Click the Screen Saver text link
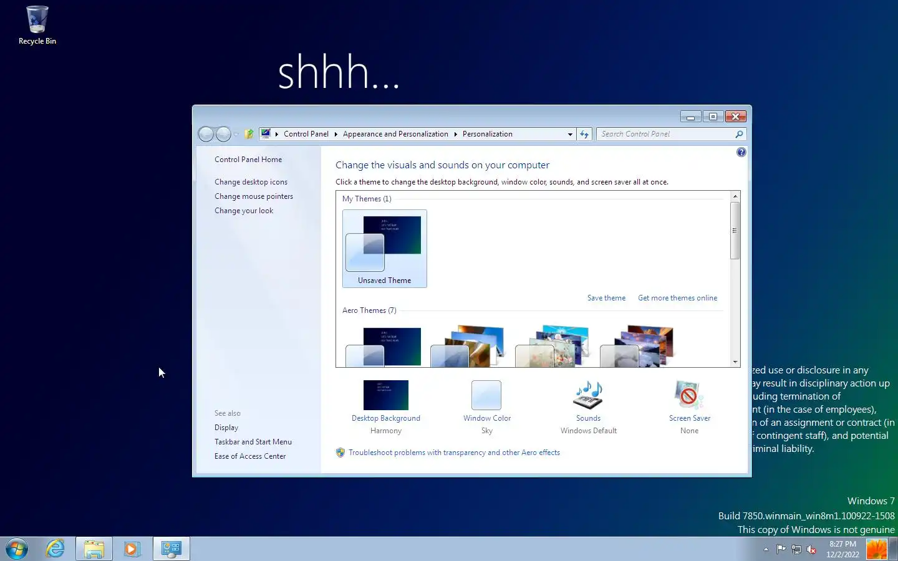The image size is (898, 561). (690, 418)
